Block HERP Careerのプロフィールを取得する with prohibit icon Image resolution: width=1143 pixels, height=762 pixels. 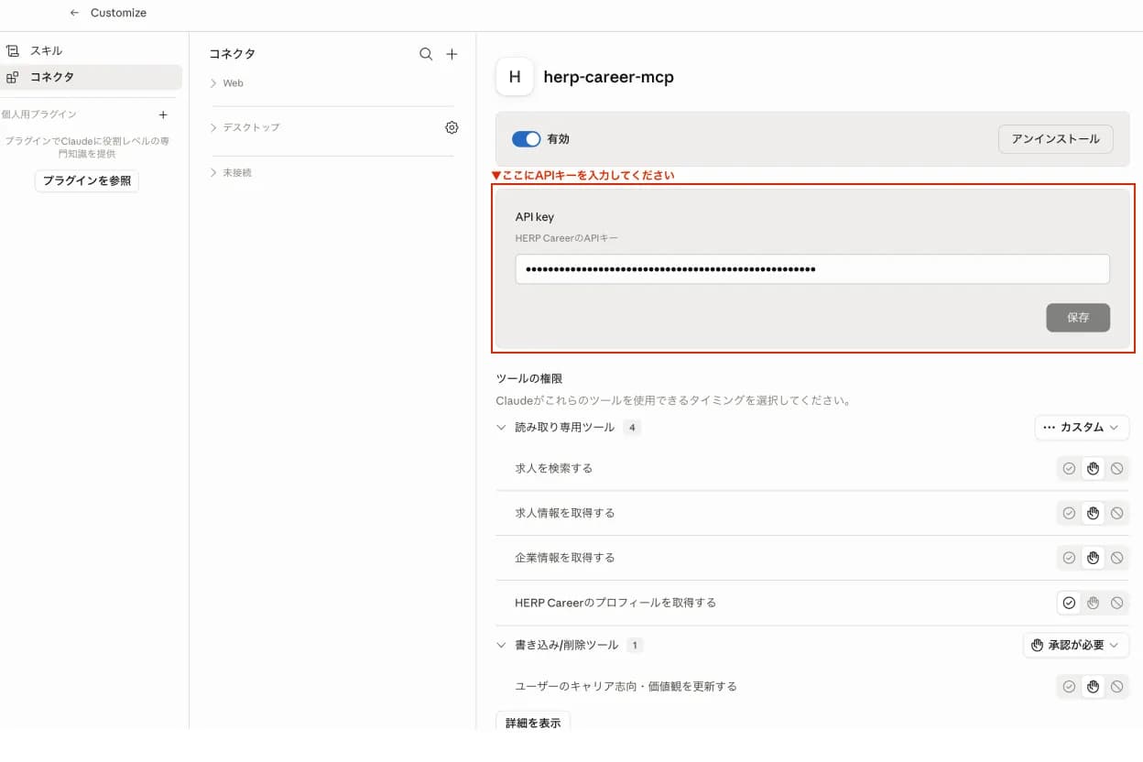(x=1116, y=603)
